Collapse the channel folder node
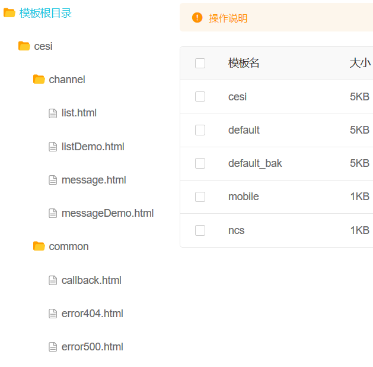The width and height of the screenshot is (373, 367). (x=66, y=80)
